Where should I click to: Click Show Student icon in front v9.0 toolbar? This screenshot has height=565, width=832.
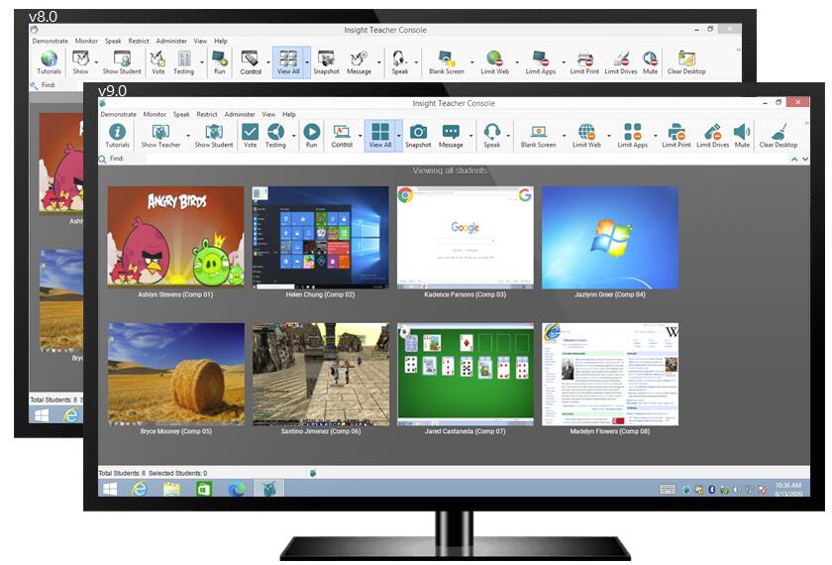tap(214, 133)
